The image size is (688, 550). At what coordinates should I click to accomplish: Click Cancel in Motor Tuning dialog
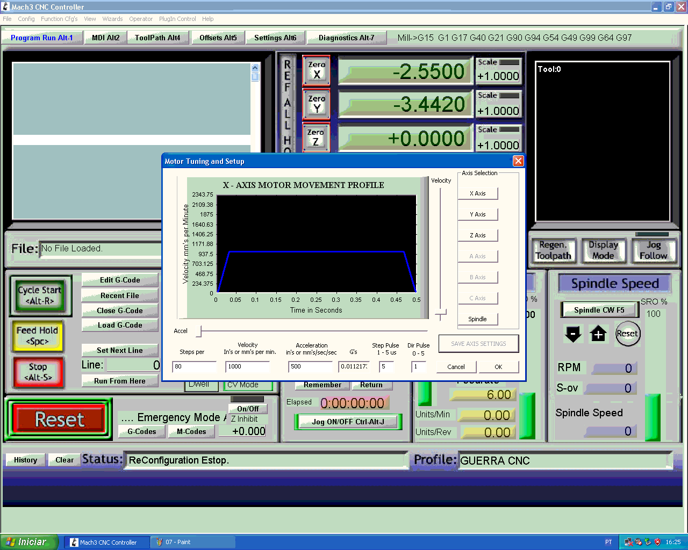point(456,367)
